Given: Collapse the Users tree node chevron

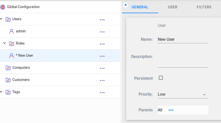Looking at the screenshot, I should [1, 19].
